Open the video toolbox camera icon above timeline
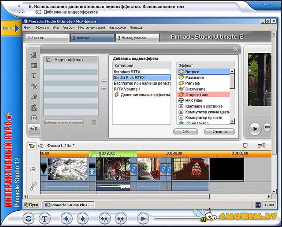The image size is (282, 227). tap(32, 146)
